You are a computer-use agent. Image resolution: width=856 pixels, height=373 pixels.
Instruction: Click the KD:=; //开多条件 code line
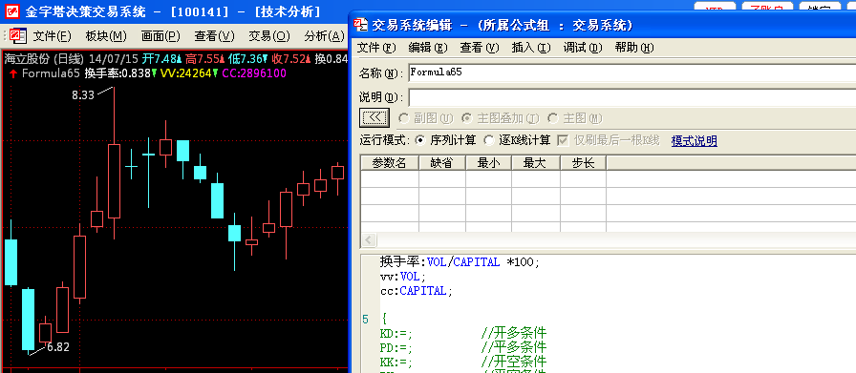463,333
